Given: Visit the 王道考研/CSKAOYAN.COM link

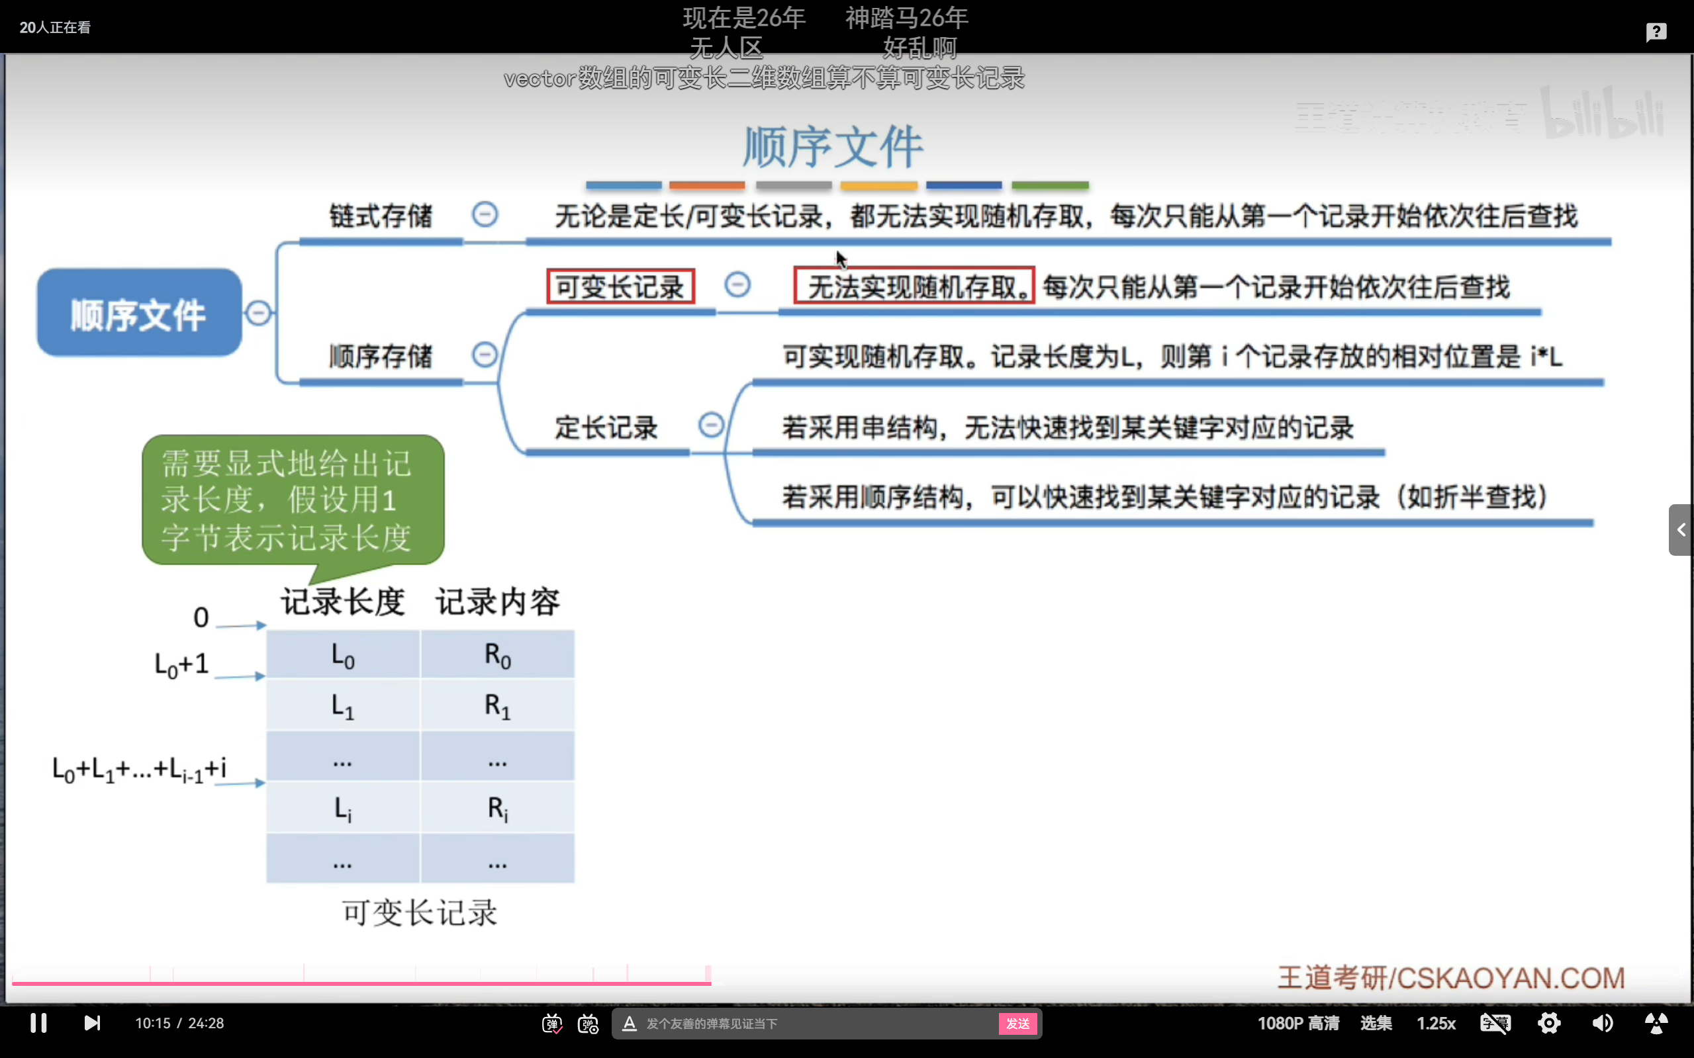Looking at the screenshot, I should 1450,976.
